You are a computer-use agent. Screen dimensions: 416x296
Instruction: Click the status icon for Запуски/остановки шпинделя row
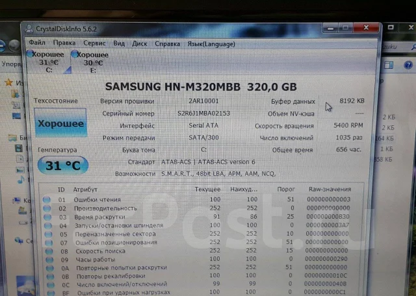(x=48, y=225)
